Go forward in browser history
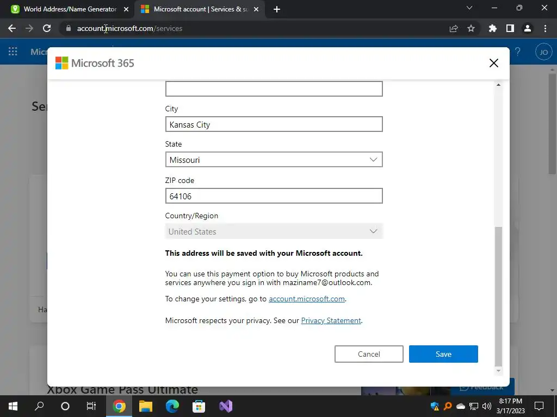 coord(29,28)
